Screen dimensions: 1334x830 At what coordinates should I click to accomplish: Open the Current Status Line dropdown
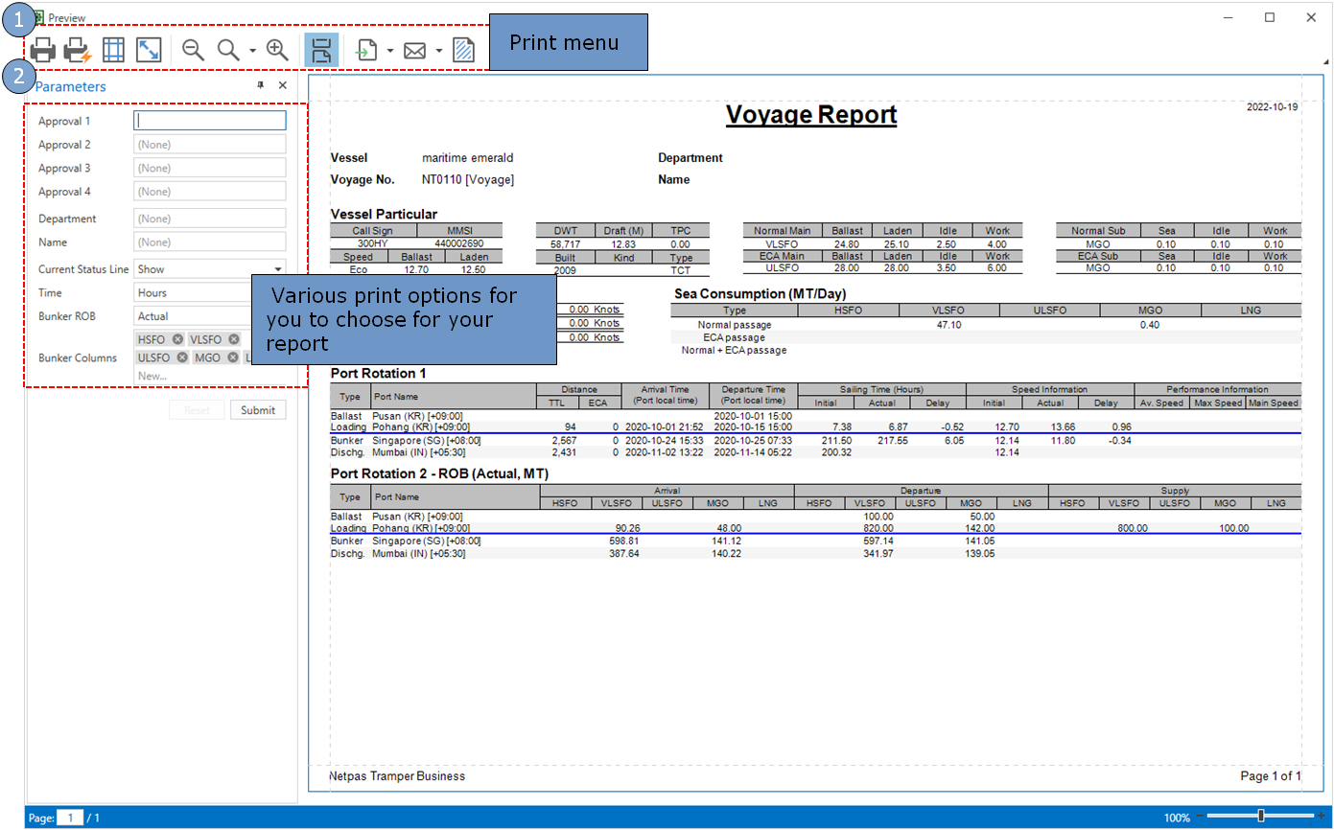(x=278, y=270)
